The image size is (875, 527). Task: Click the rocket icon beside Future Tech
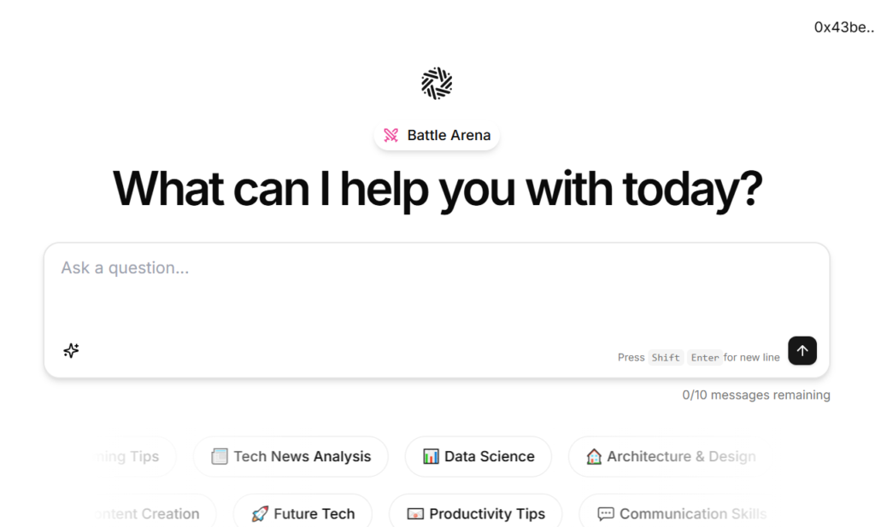point(260,514)
